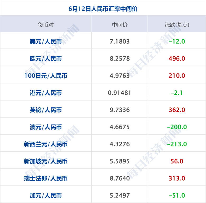Viewport: 206px width, 203px height.
Task: Click the 中间价 column header
Action: (120, 25)
